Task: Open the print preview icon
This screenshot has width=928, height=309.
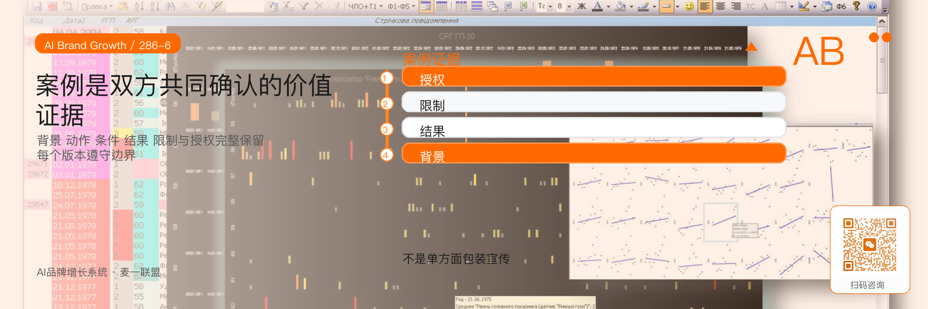Action: pyautogui.click(x=68, y=6)
